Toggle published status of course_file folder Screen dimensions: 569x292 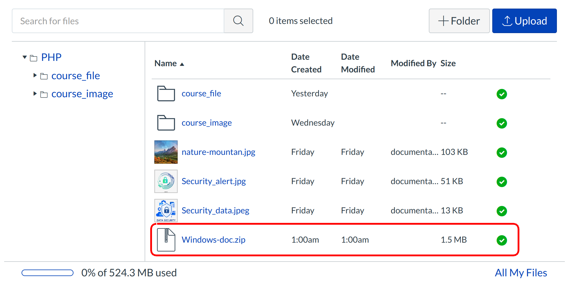click(x=501, y=94)
